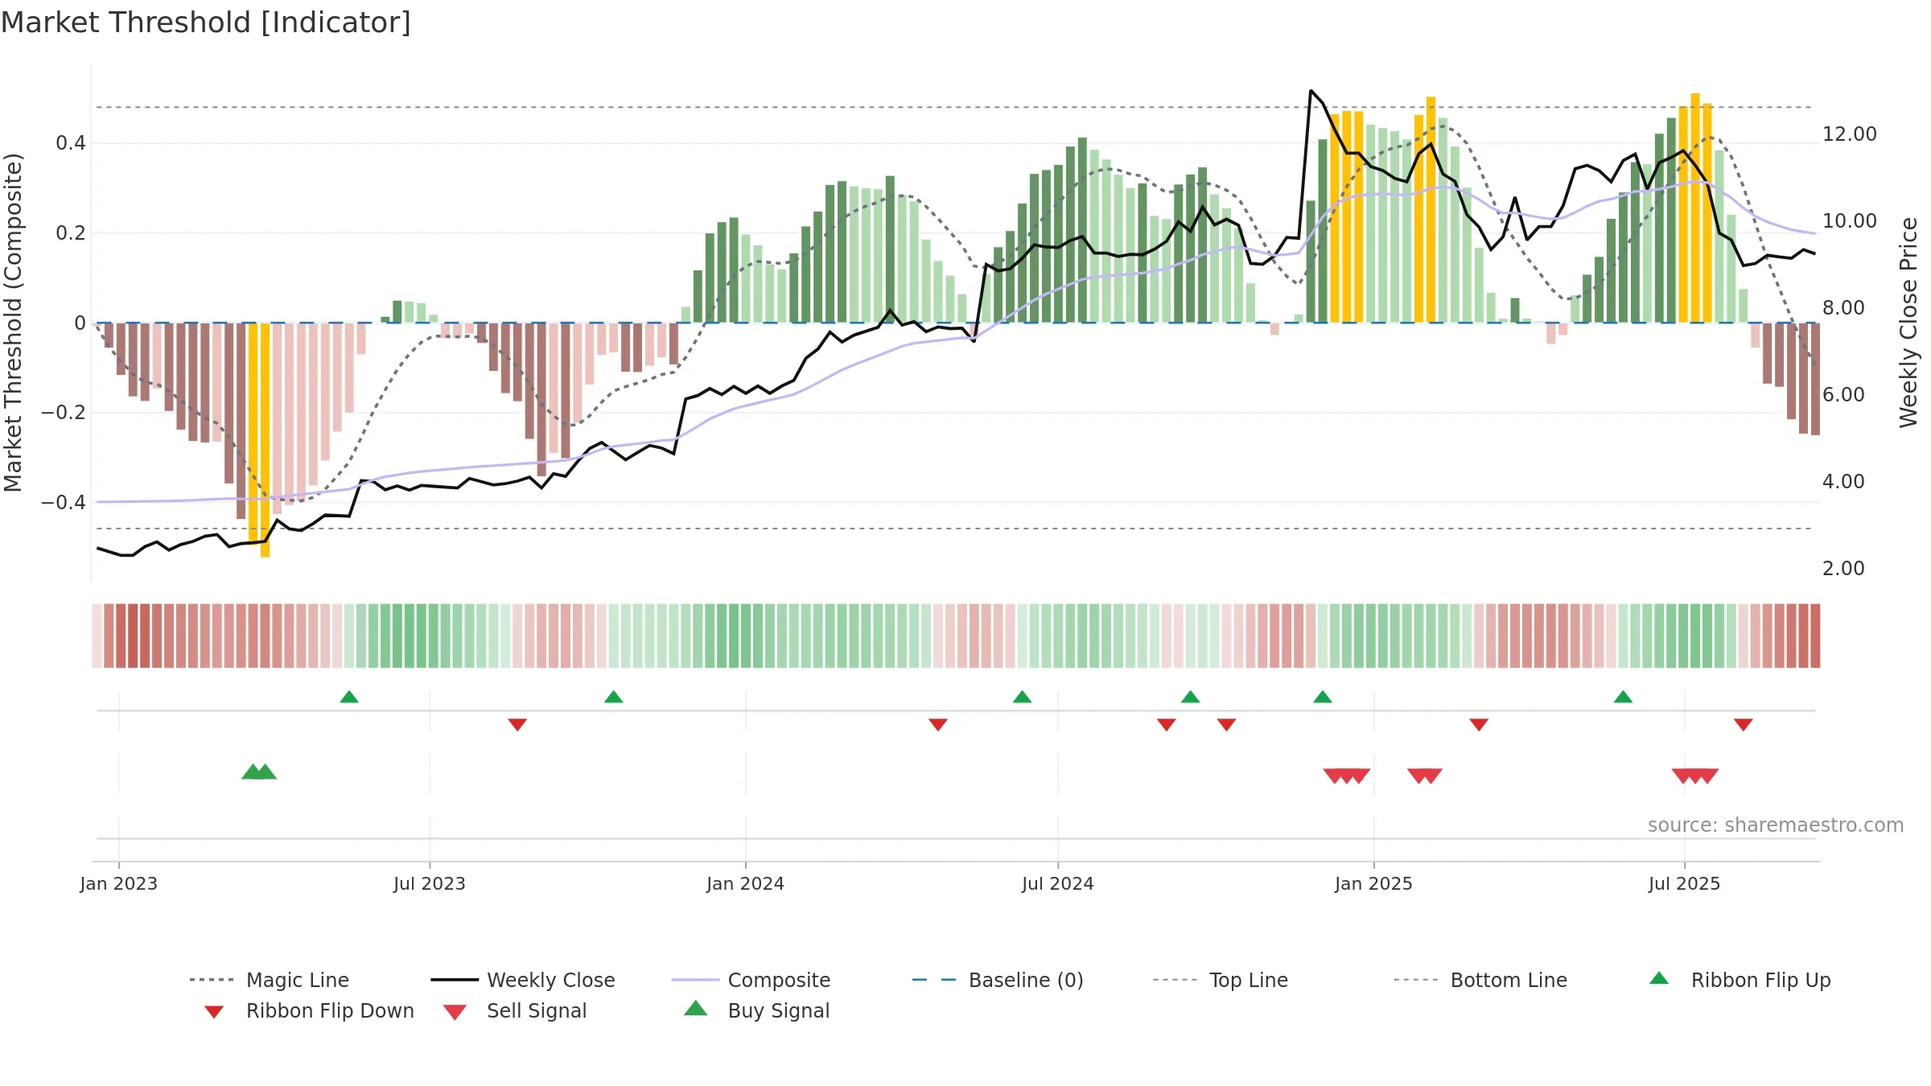
Task: Click the Jul 2023 x-axis label
Action: pyautogui.click(x=430, y=883)
